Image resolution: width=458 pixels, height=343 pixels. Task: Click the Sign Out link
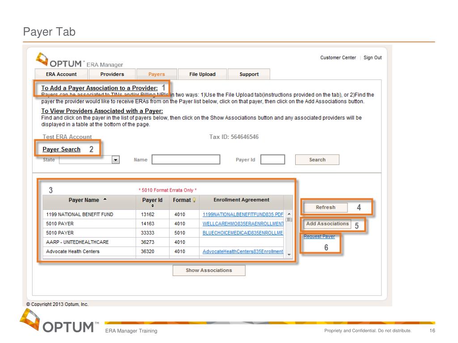pyautogui.click(x=373, y=58)
